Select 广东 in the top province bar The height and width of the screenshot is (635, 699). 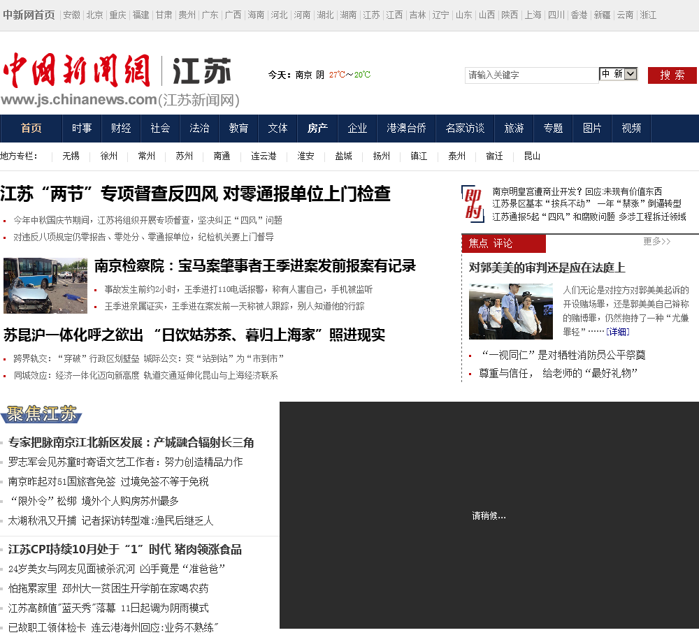[x=210, y=15]
